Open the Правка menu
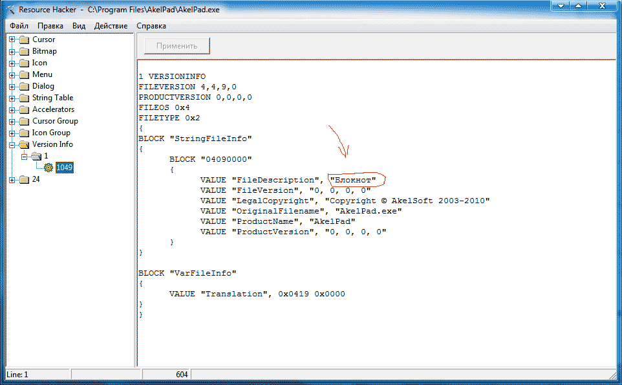The image size is (622, 385). pos(50,26)
